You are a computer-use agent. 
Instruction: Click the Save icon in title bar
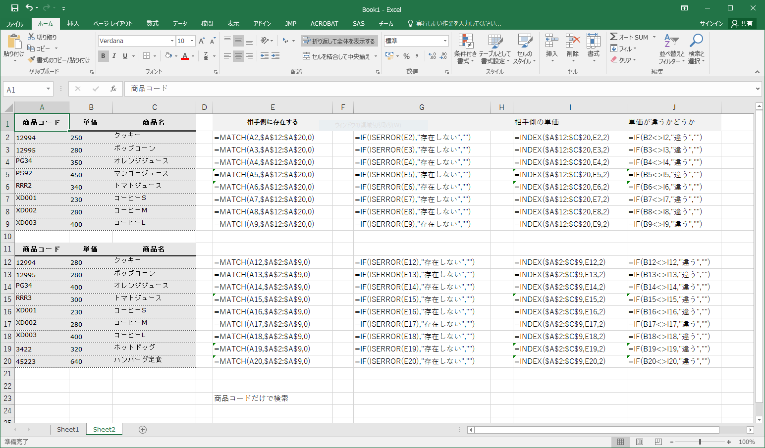(15, 8)
